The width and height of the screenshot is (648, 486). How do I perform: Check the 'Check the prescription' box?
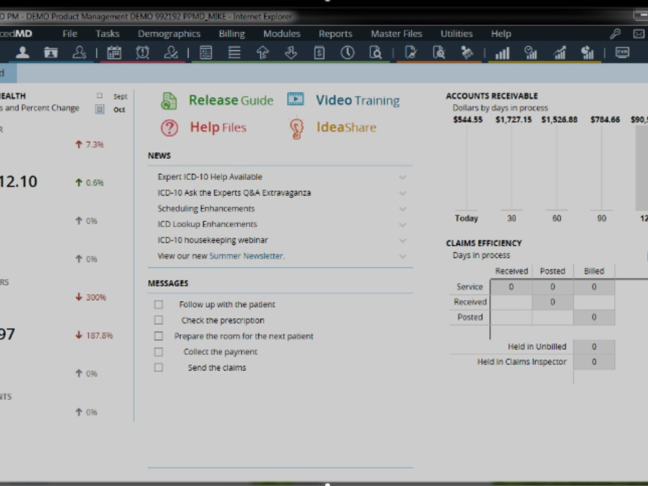coord(158,320)
